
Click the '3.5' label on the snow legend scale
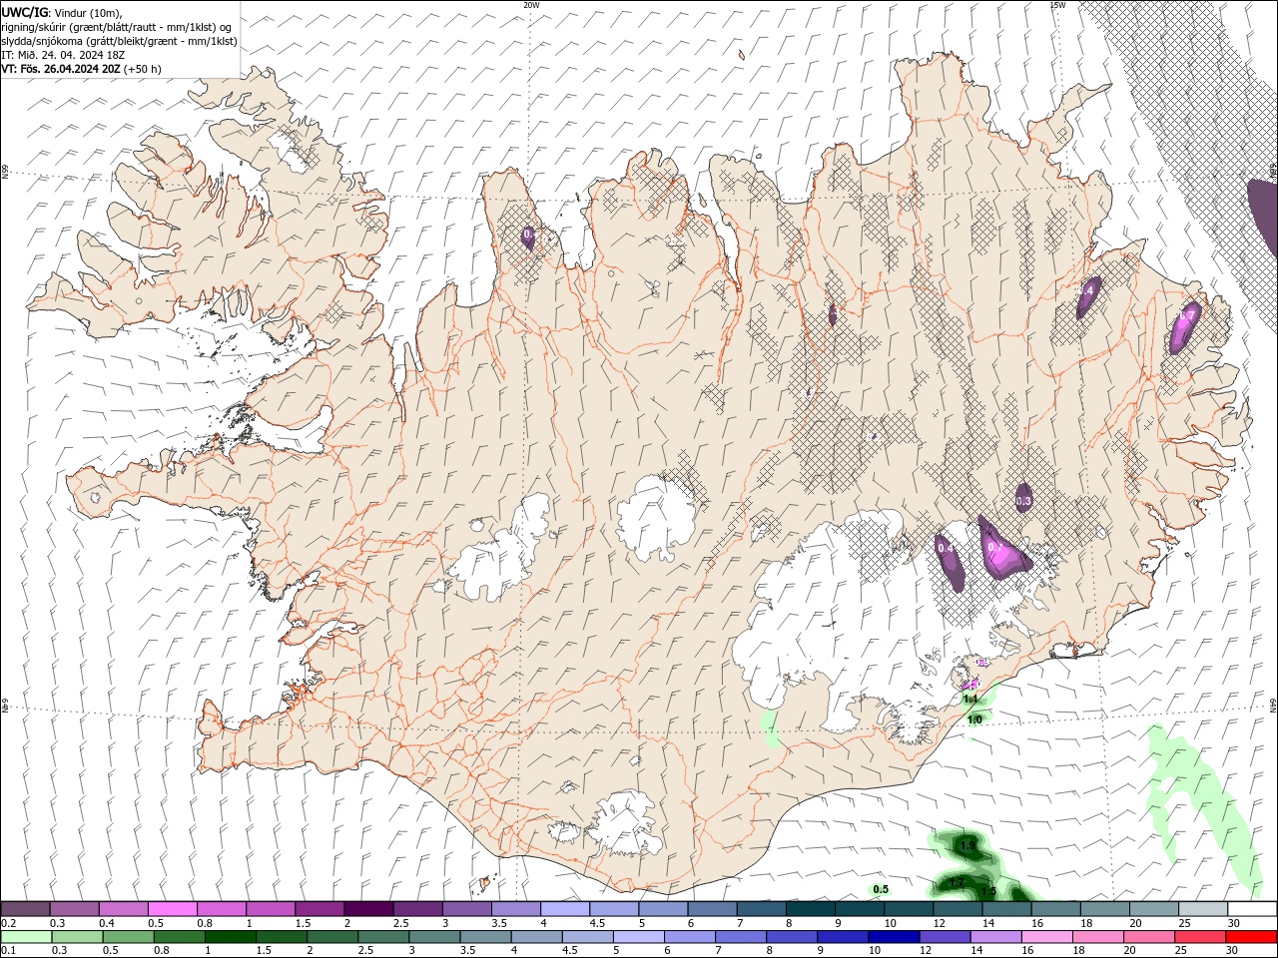click(x=498, y=923)
